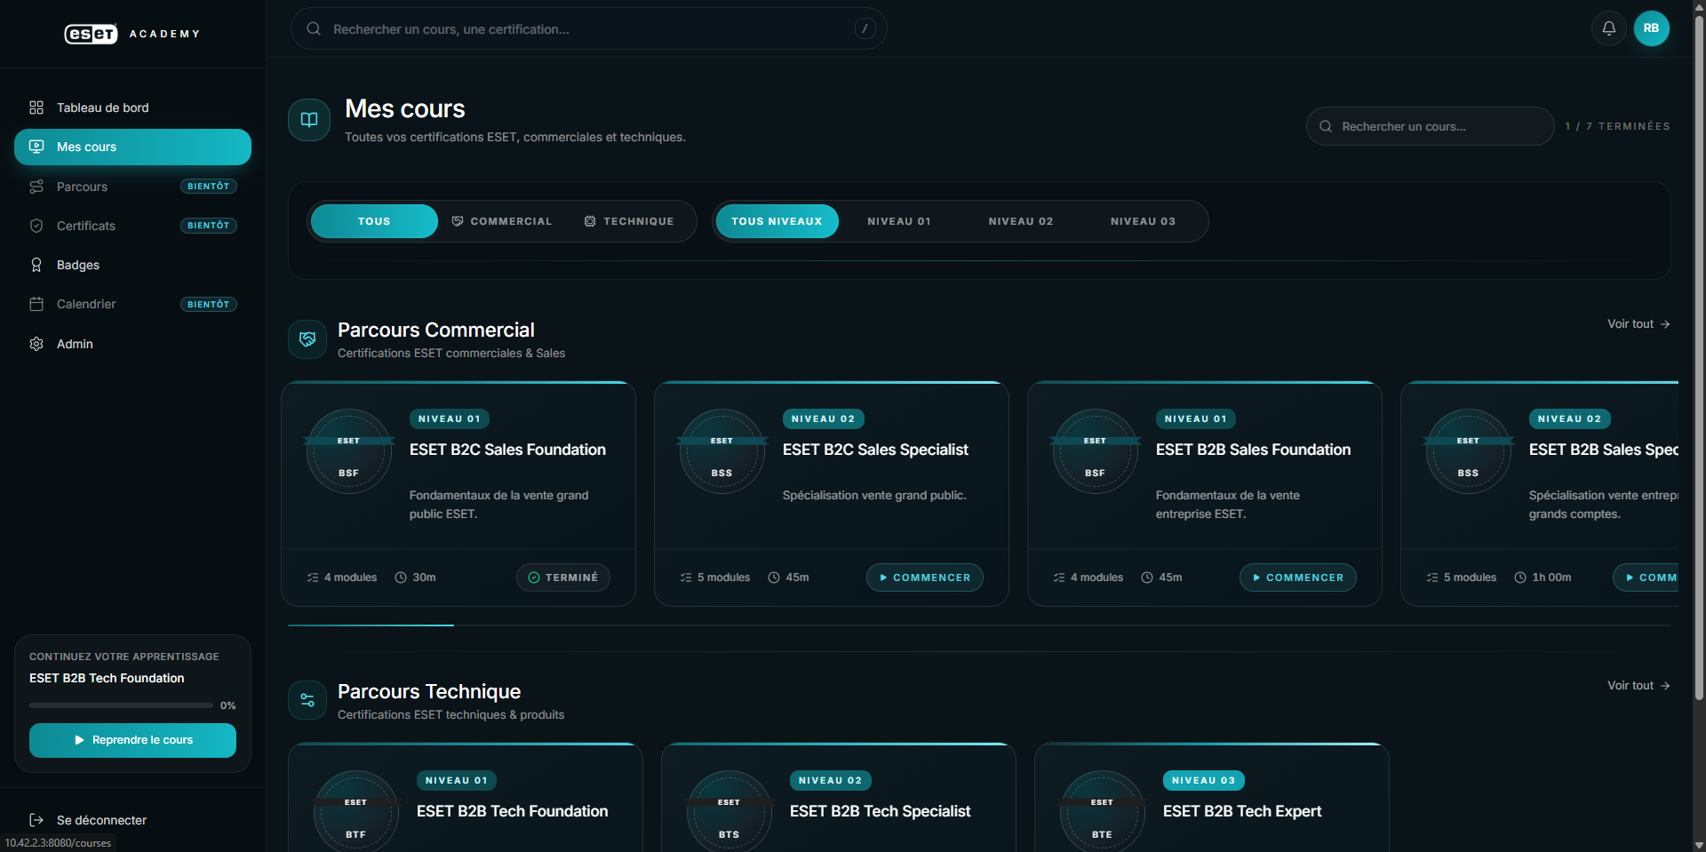Click Voir tout for Parcours Technique
The height and width of the screenshot is (852, 1706).
click(x=1638, y=686)
